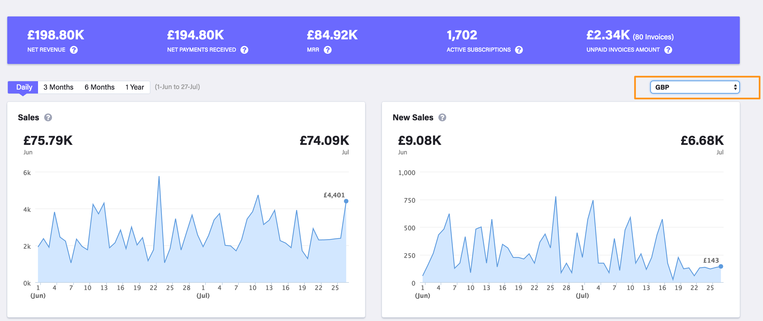The image size is (763, 321).
Task: Open the GBP currency dropdown
Action: [695, 87]
